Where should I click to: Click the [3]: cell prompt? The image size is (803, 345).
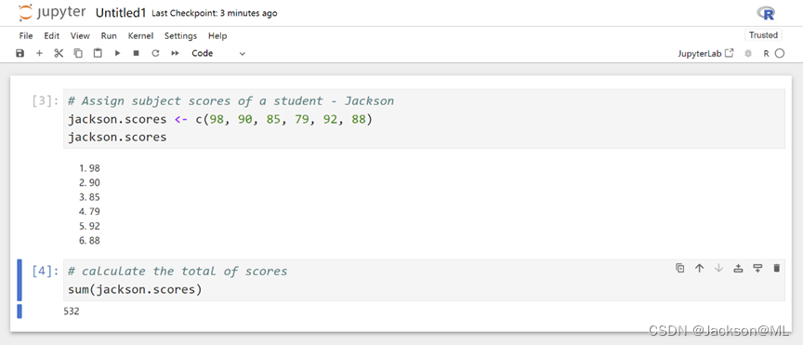[x=46, y=101]
